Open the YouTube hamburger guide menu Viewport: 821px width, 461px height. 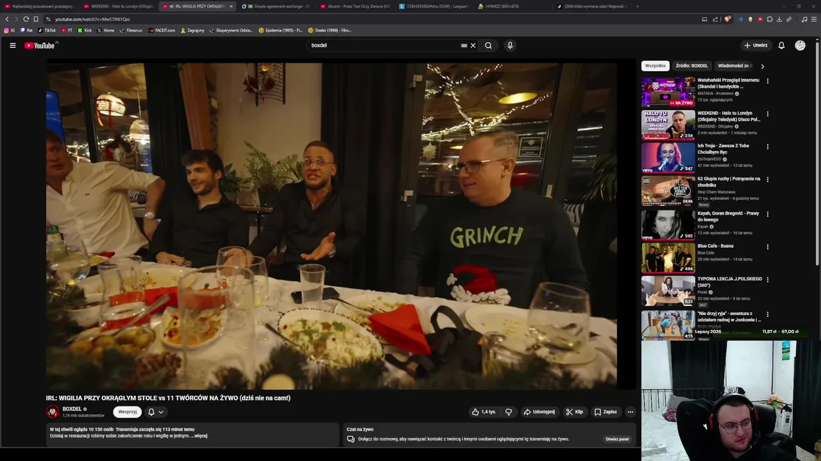click(x=12, y=45)
